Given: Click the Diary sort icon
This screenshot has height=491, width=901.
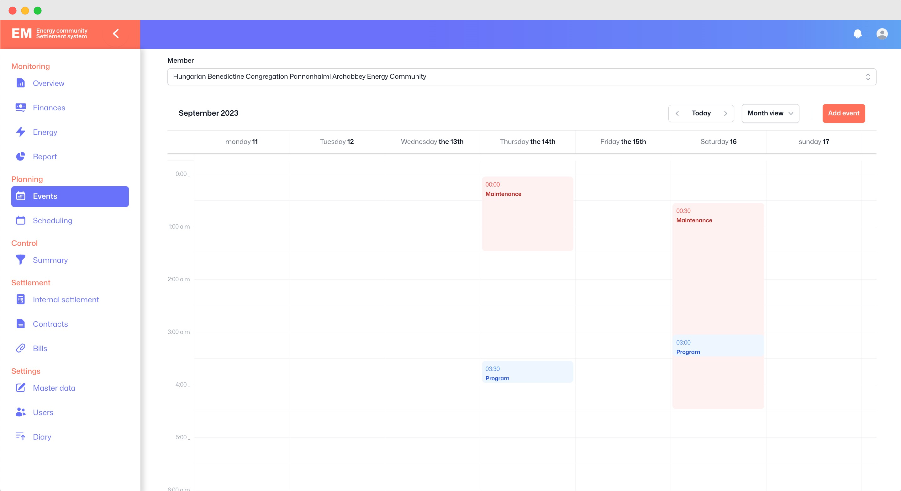Looking at the screenshot, I should click(x=21, y=436).
